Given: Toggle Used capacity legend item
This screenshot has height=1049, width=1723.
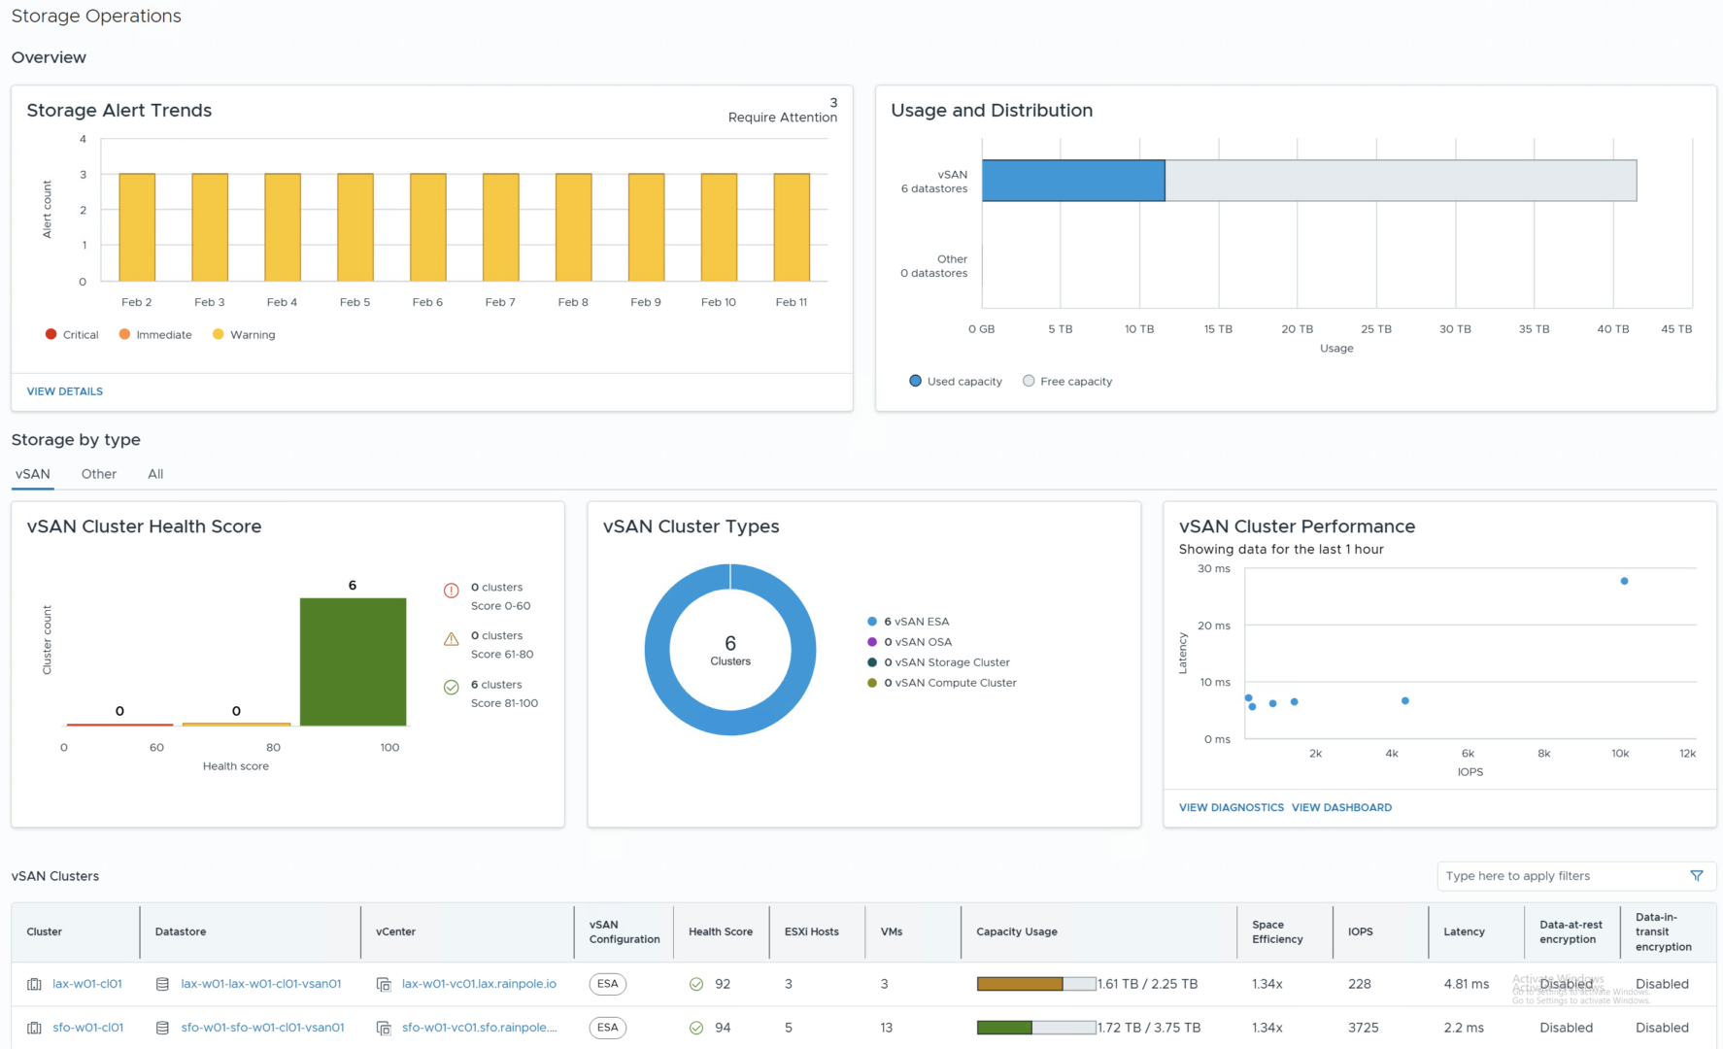Looking at the screenshot, I should (x=956, y=381).
